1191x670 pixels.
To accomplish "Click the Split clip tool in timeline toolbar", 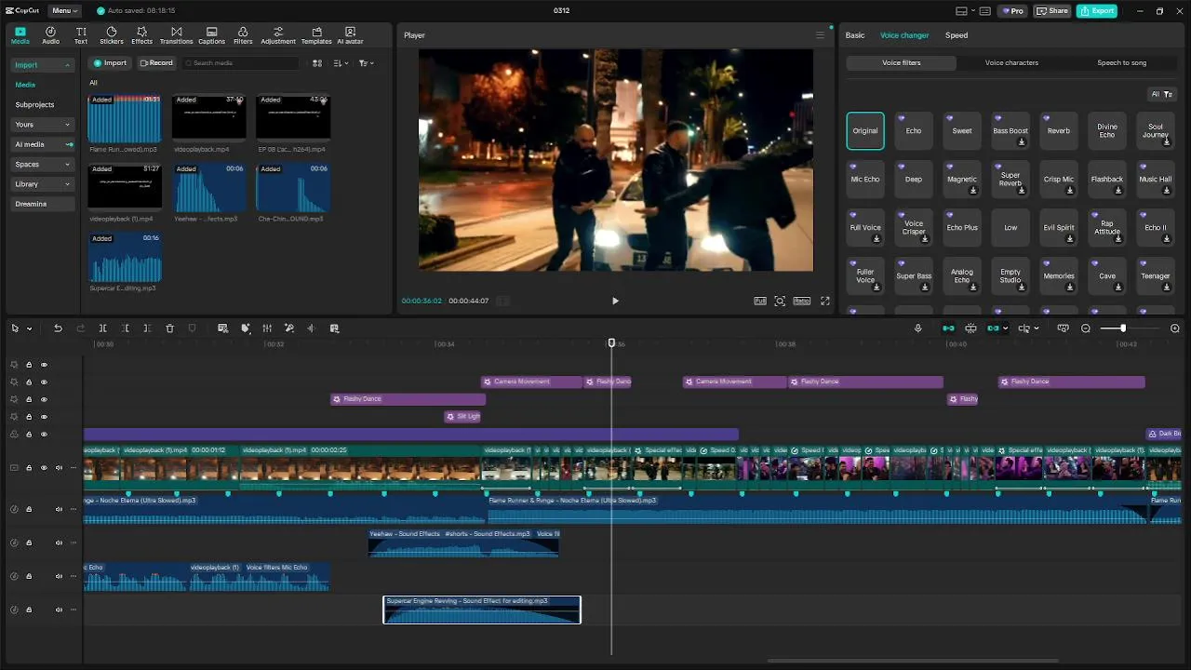I will [x=102, y=328].
